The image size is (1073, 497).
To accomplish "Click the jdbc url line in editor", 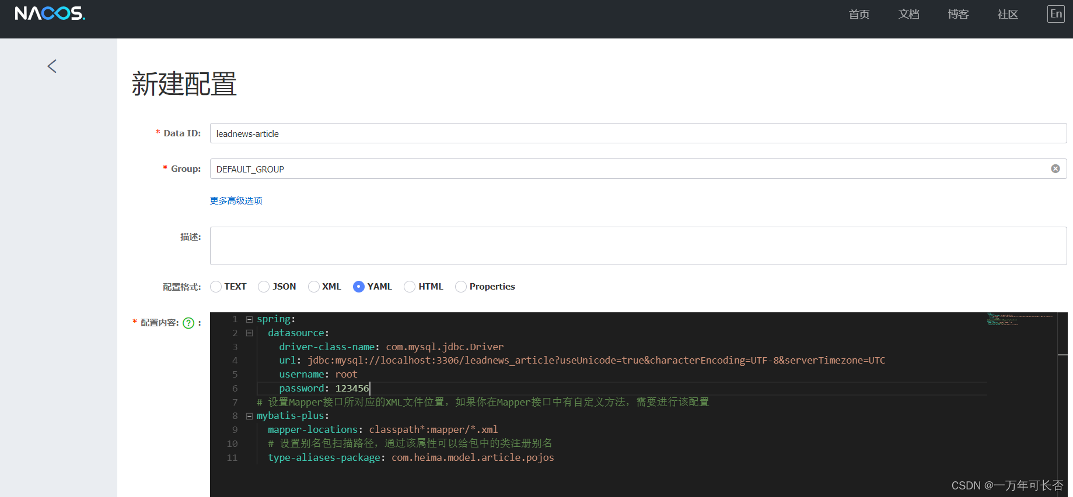I will pos(582,361).
